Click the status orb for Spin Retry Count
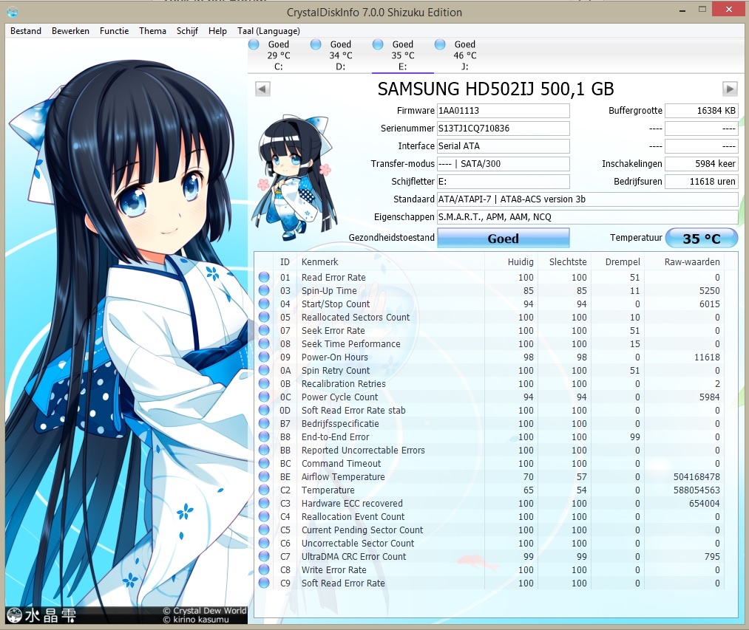This screenshot has height=630, width=749. point(264,370)
